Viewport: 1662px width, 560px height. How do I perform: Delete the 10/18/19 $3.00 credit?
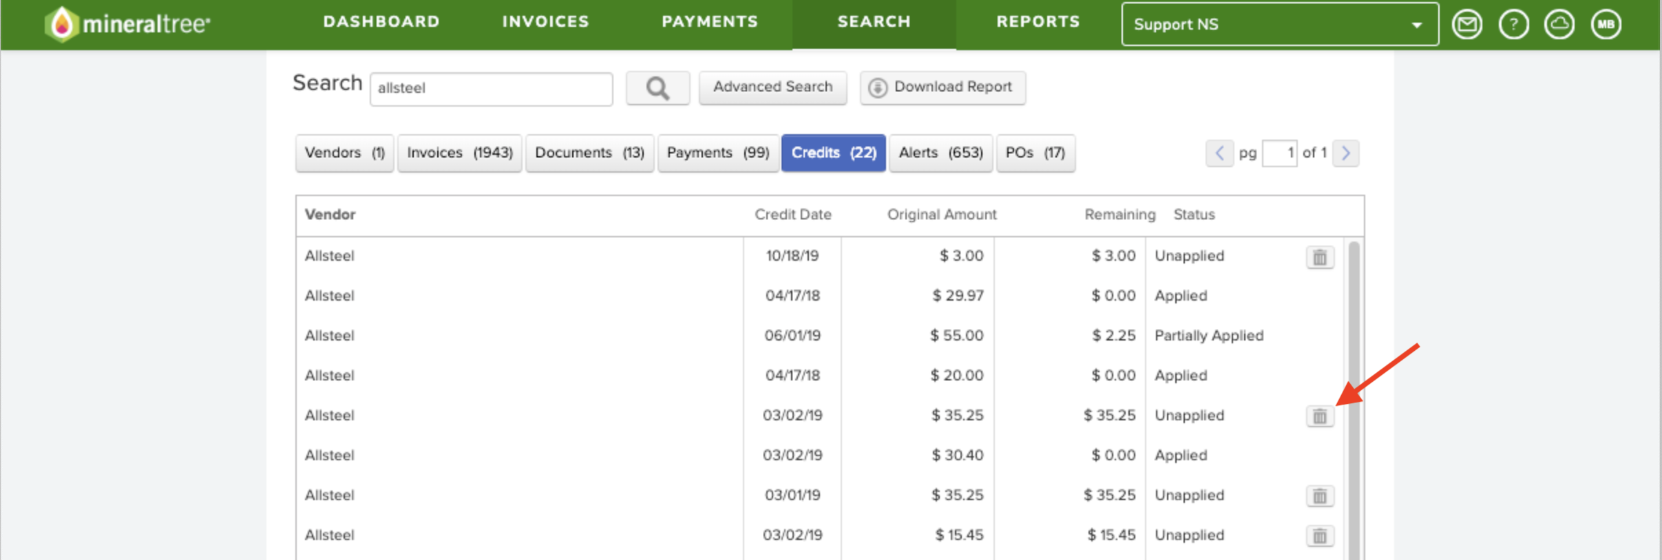click(1320, 257)
